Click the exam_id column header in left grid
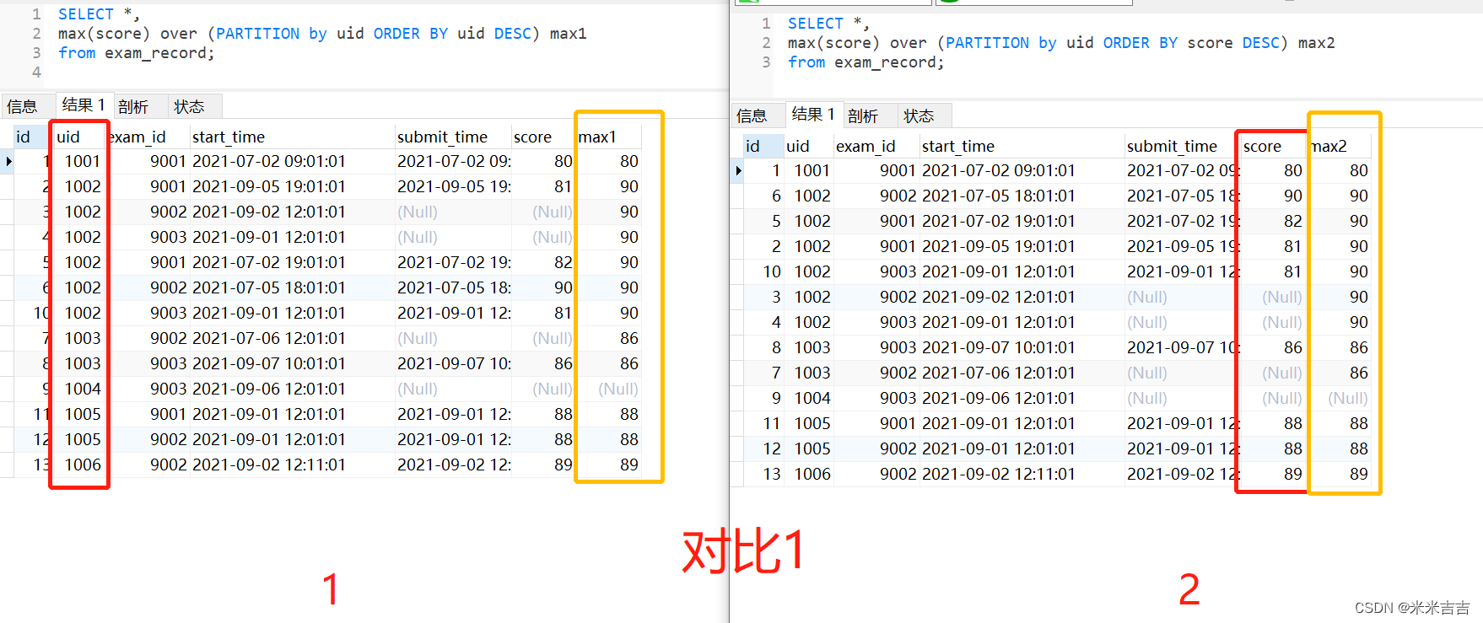 click(x=148, y=137)
